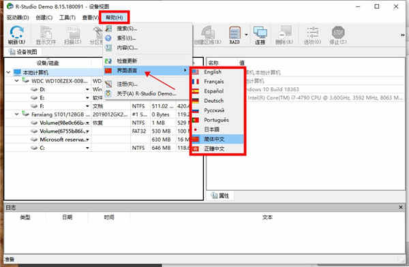Pick the Русский language entry
Screen dimensions: 409x267
(x=214, y=110)
